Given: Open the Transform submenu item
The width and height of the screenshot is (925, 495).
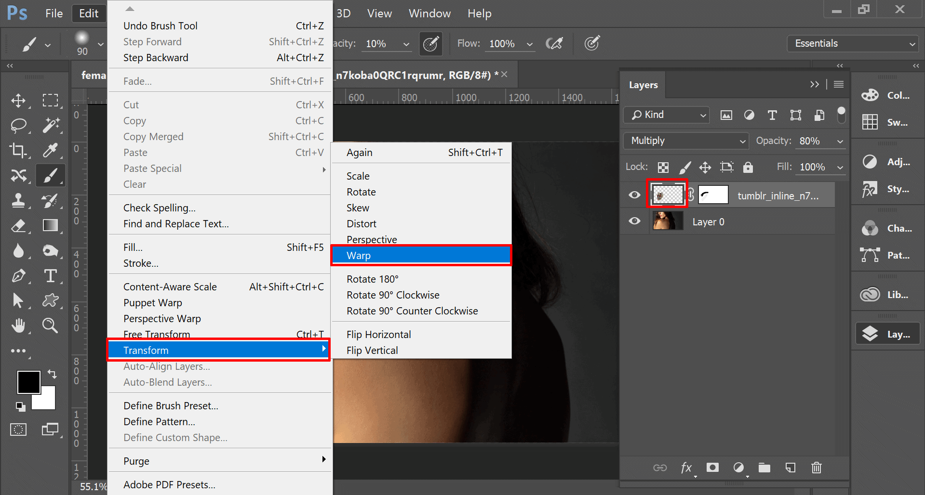Looking at the screenshot, I should pyautogui.click(x=218, y=350).
